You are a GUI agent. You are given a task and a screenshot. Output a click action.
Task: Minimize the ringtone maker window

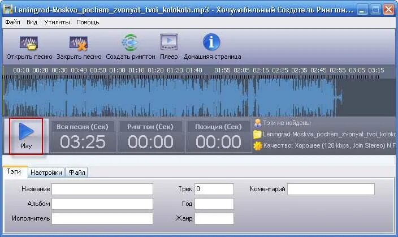coord(362,10)
